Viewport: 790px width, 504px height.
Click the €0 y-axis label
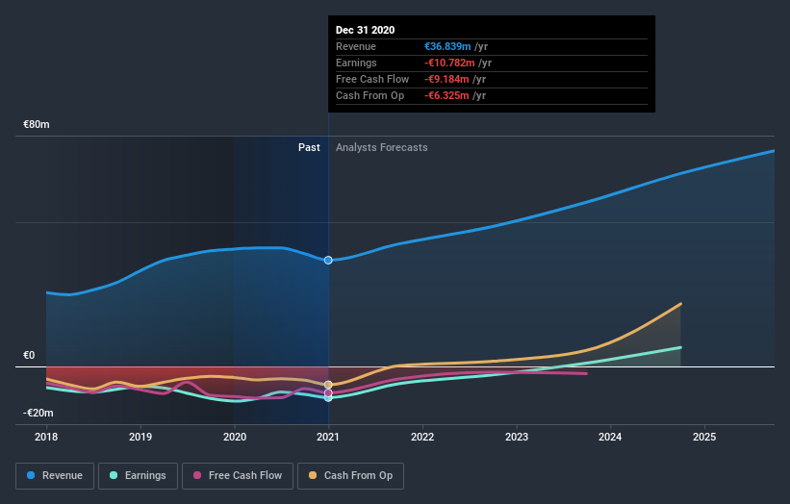[29, 356]
